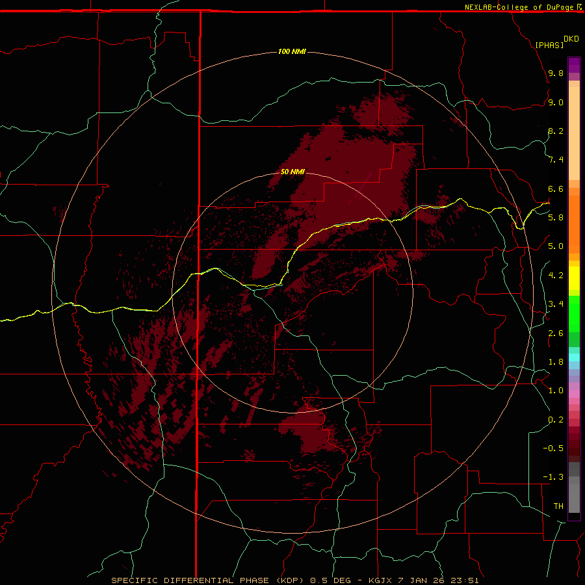Pick the cyan segment of the color bar
The height and width of the screenshot is (585, 585).
pyautogui.click(x=574, y=357)
